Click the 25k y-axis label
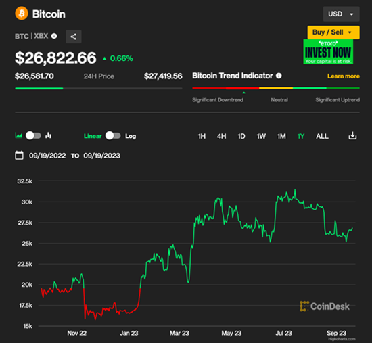 click(27, 244)
